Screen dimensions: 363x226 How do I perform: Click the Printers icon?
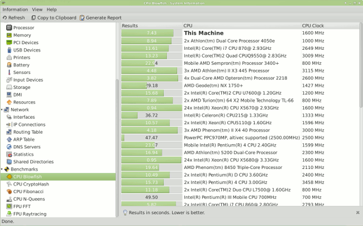coord(9,57)
